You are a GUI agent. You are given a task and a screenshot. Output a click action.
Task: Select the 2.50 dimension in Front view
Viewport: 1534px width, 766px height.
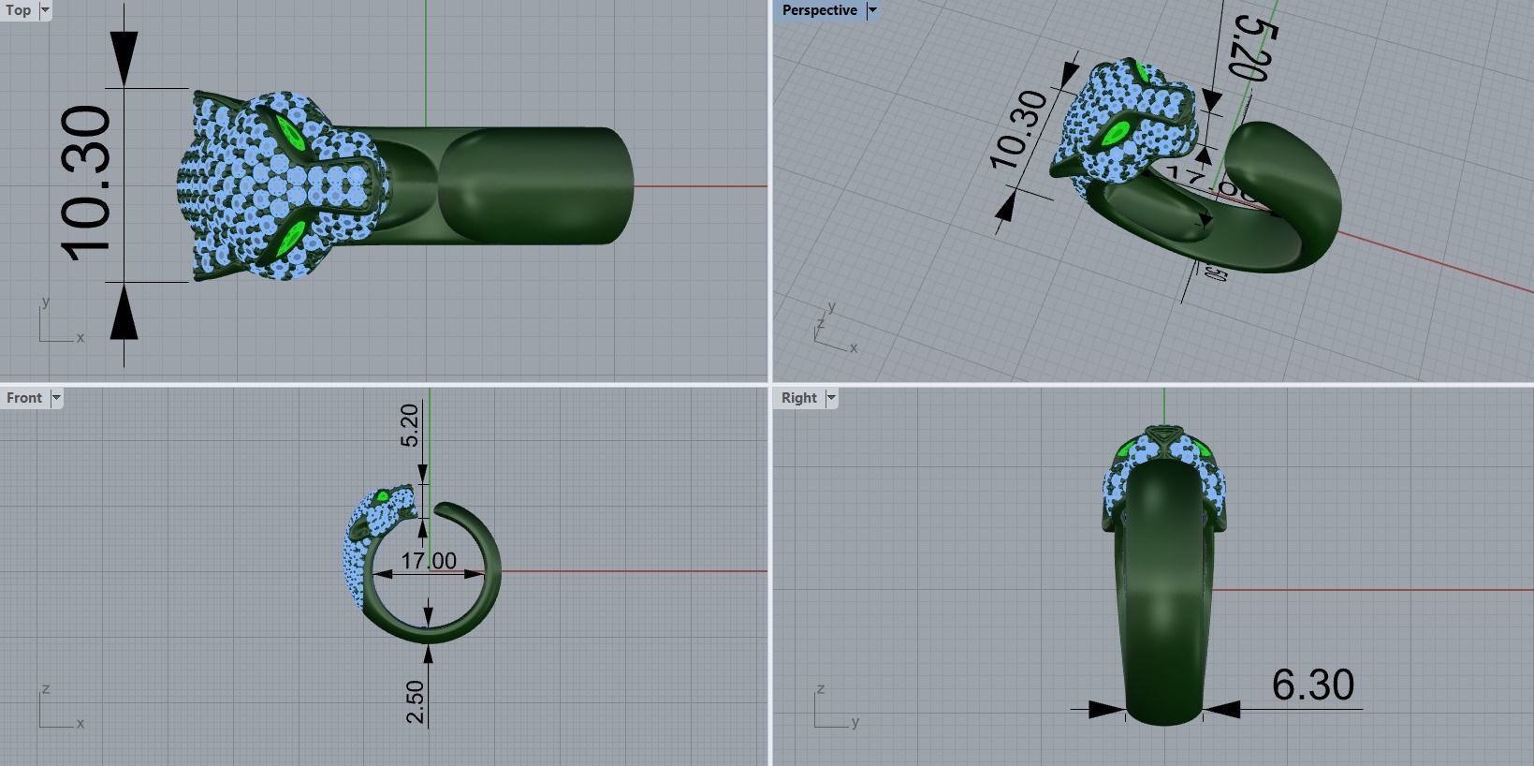(416, 702)
